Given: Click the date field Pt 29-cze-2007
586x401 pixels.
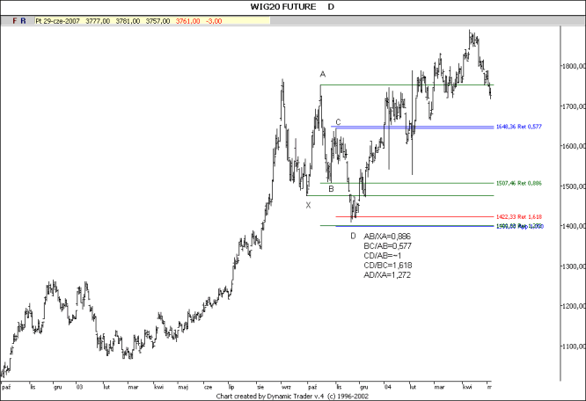Looking at the screenshot, I should click(57, 18).
